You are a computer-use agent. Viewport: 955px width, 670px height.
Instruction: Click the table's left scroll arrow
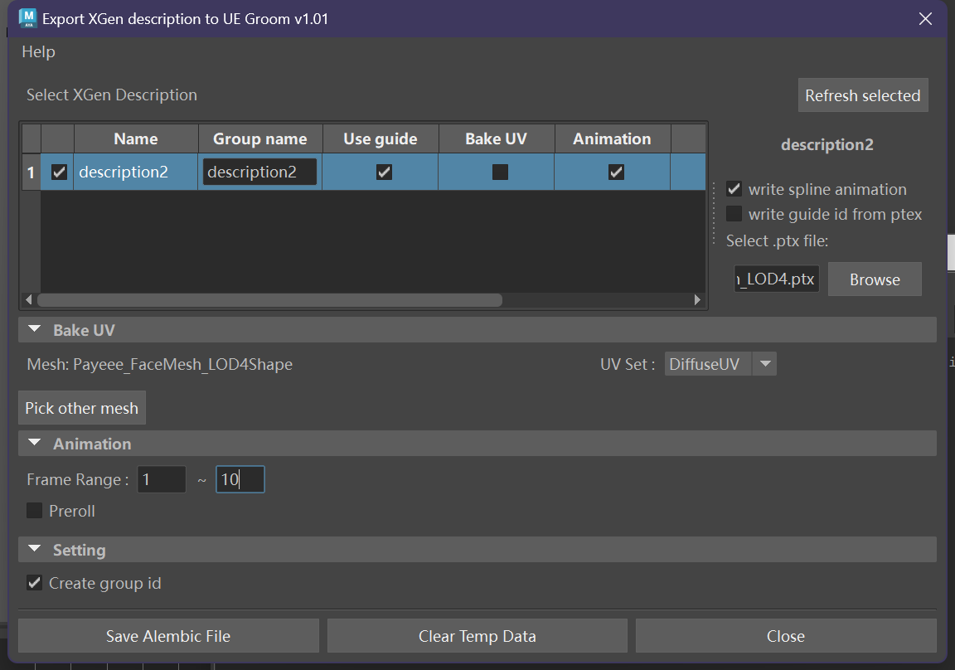coord(29,299)
